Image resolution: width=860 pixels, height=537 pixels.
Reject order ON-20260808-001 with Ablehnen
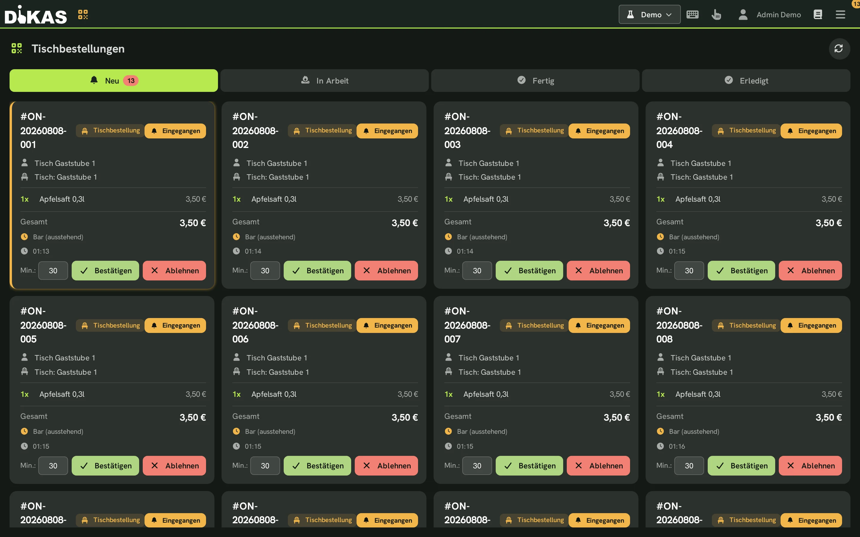click(174, 271)
